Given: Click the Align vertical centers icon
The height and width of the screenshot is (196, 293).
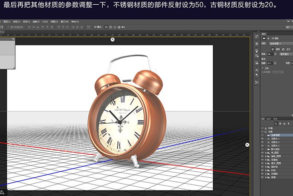Looking at the screenshot, I should point(33,27).
